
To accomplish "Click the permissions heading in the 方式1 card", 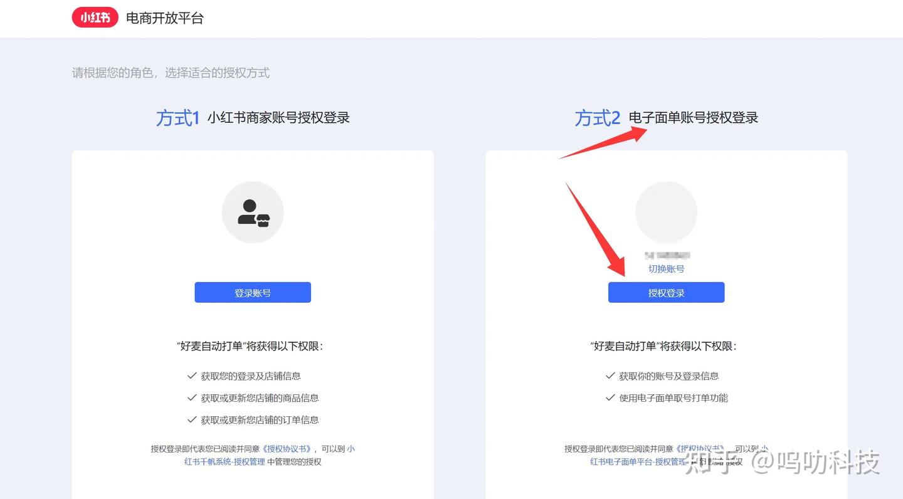I will tap(250, 346).
